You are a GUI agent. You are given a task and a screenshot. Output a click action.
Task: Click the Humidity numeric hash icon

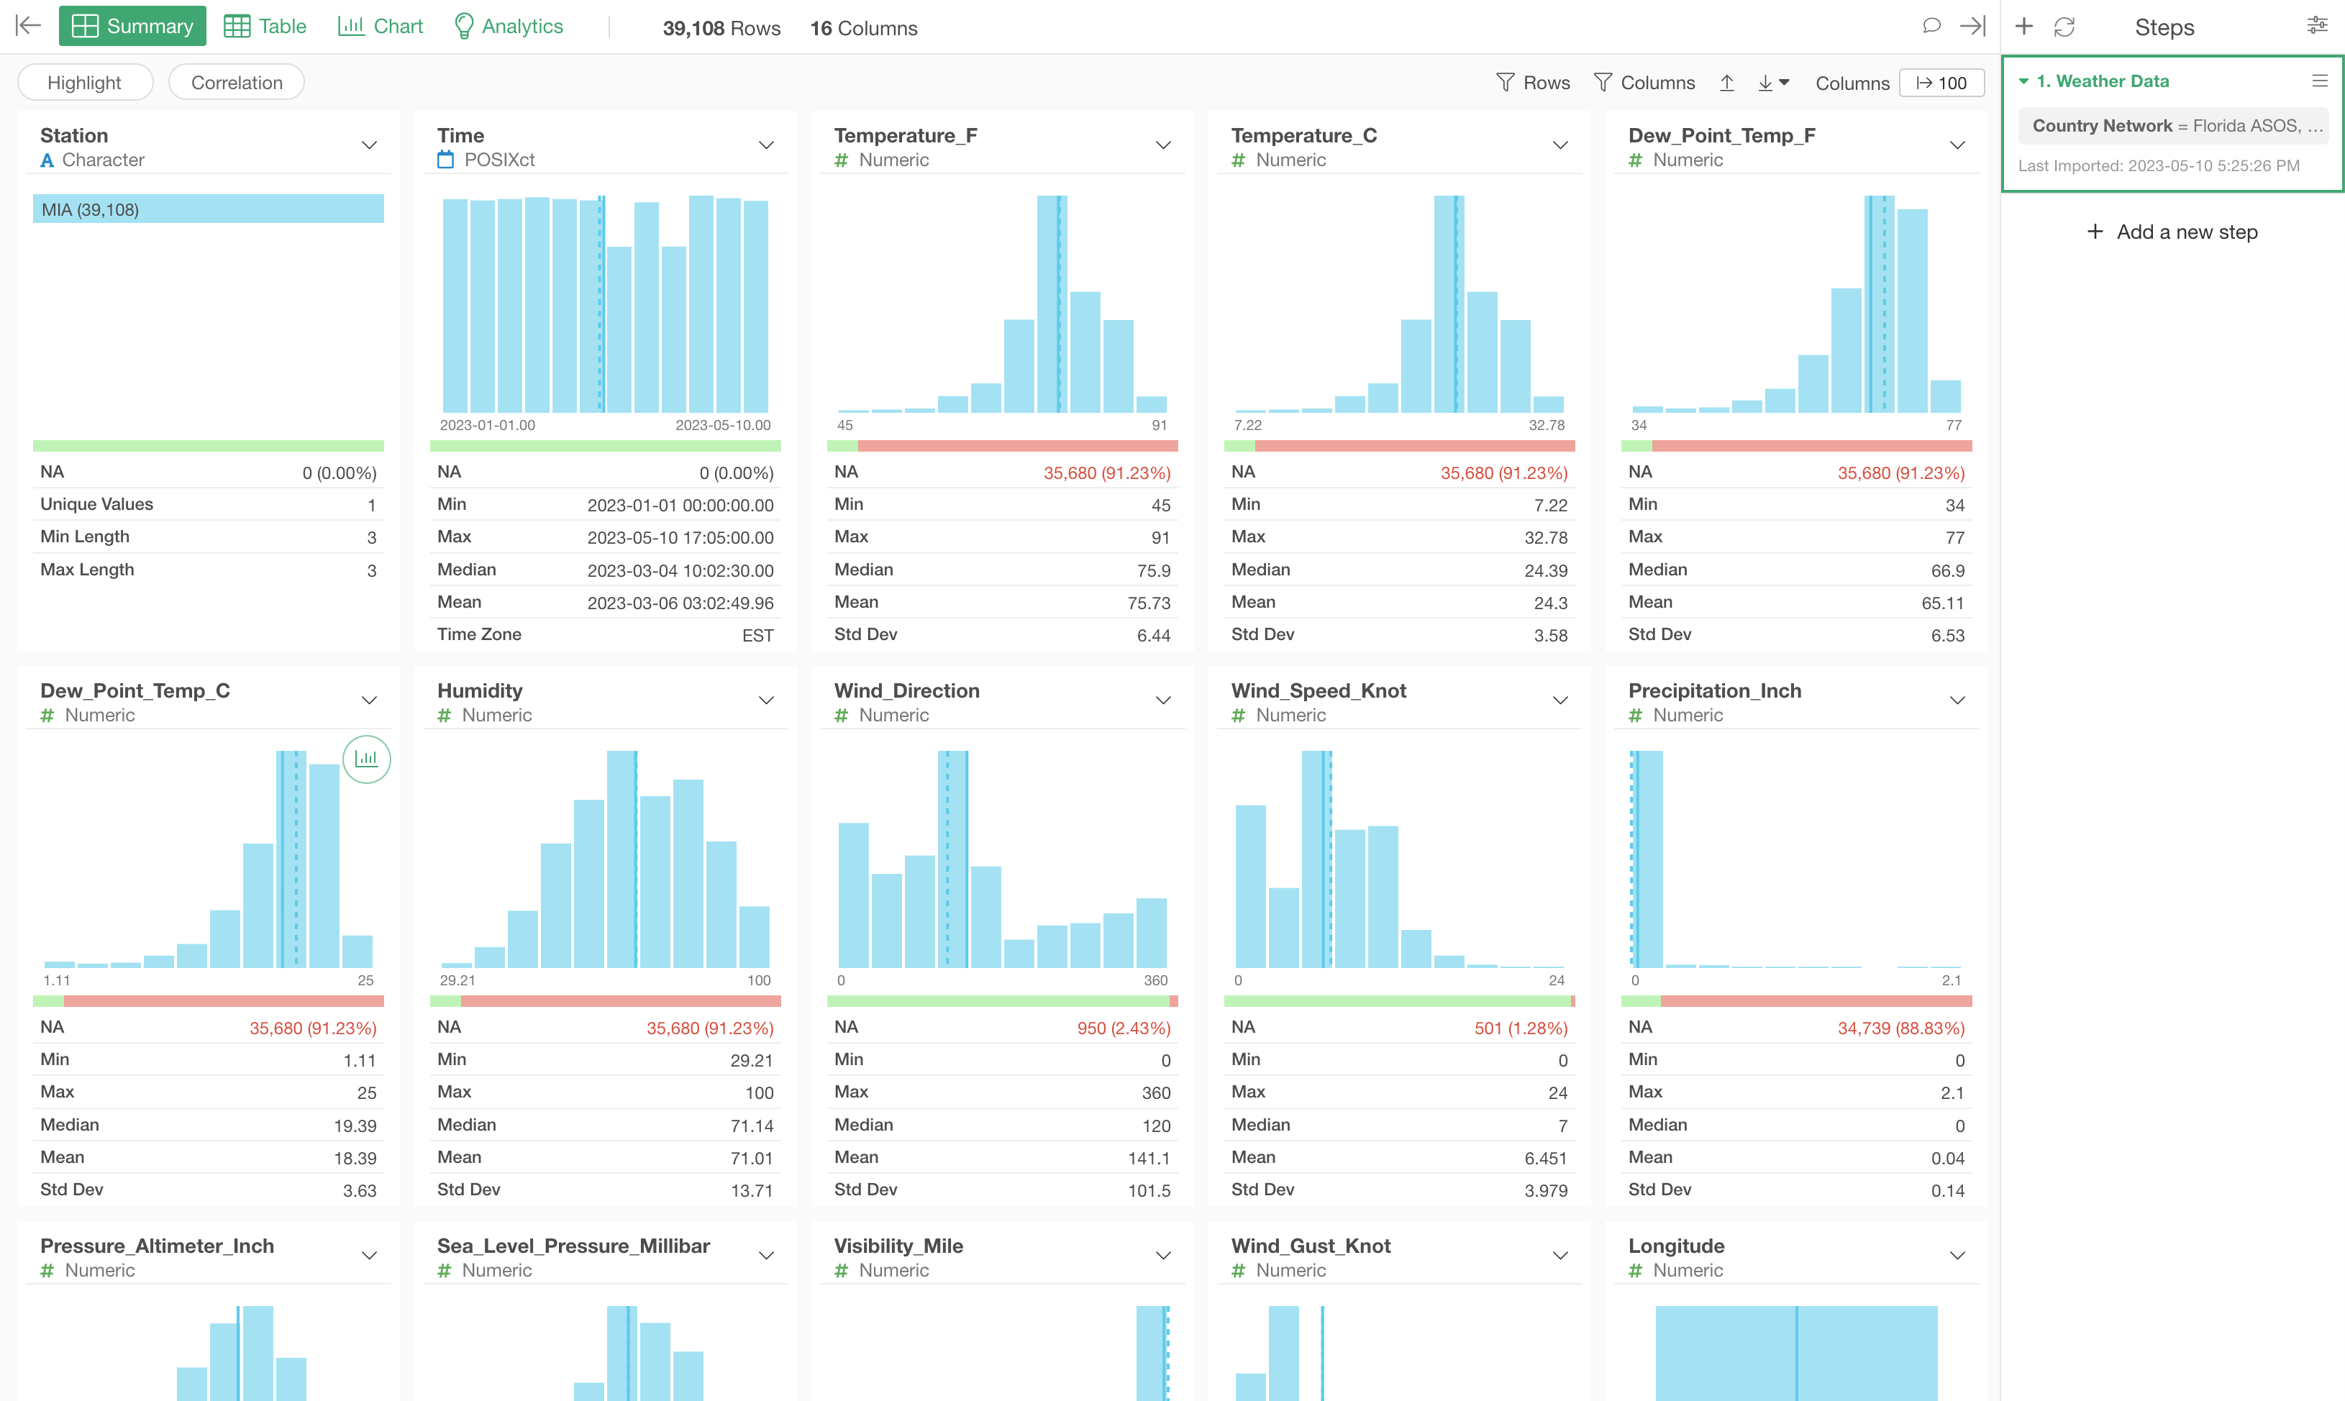pyautogui.click(x=445, y=716)
